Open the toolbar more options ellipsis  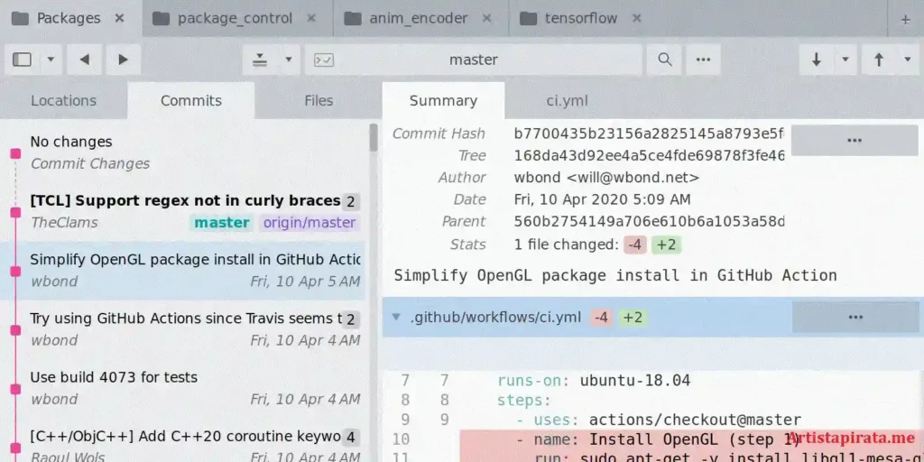coord(703,60)
